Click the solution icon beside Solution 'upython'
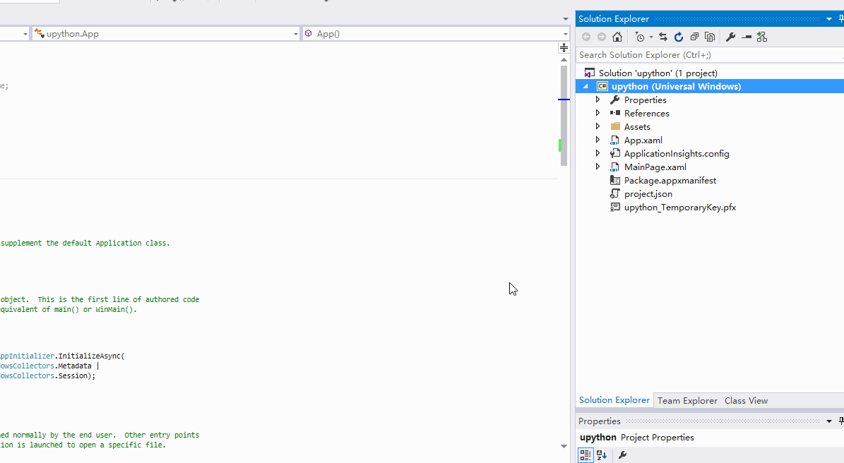Image resolution: width=844 pixels, height=463 pixels. click(x=590, y=73)
